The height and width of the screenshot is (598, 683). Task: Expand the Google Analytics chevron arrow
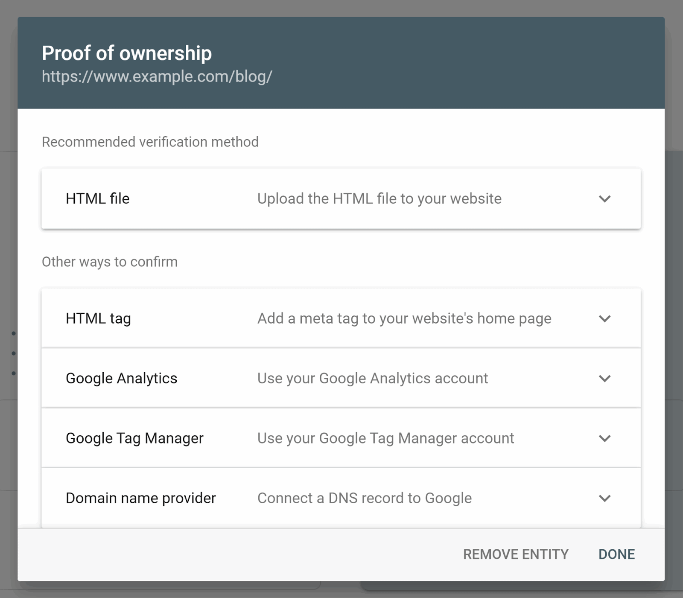(x=604, y=379)
